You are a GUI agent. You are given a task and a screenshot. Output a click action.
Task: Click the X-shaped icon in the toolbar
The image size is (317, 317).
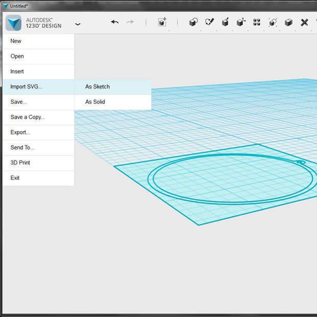[x=304, y=22]
